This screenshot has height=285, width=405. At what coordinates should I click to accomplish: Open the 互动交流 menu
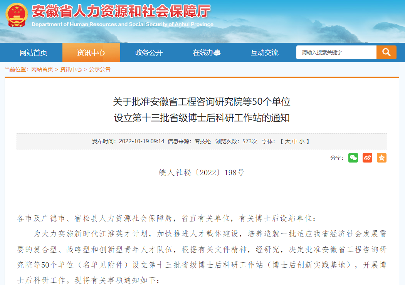coord(264,52)
